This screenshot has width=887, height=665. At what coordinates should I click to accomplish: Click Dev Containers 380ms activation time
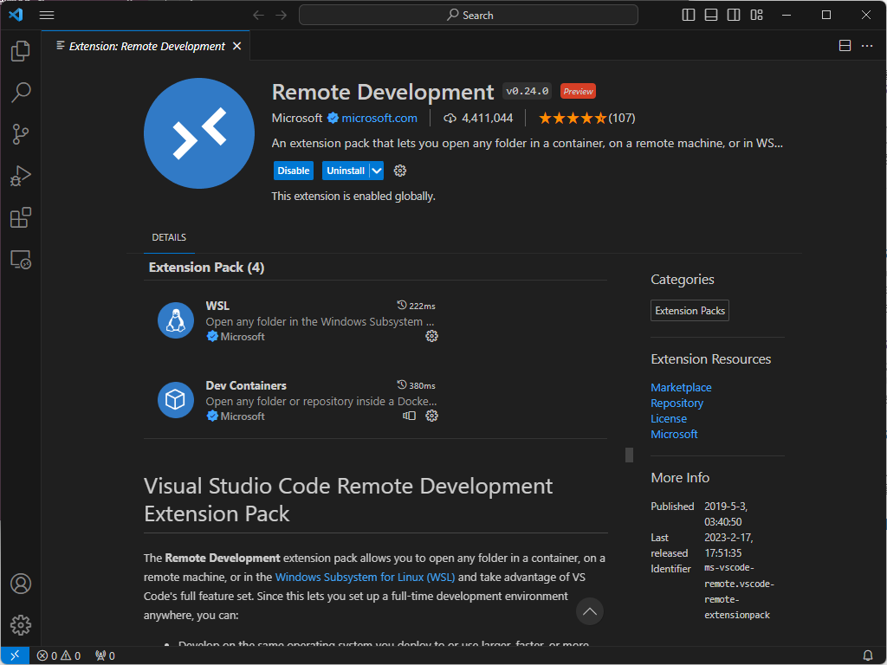[417, 385]
